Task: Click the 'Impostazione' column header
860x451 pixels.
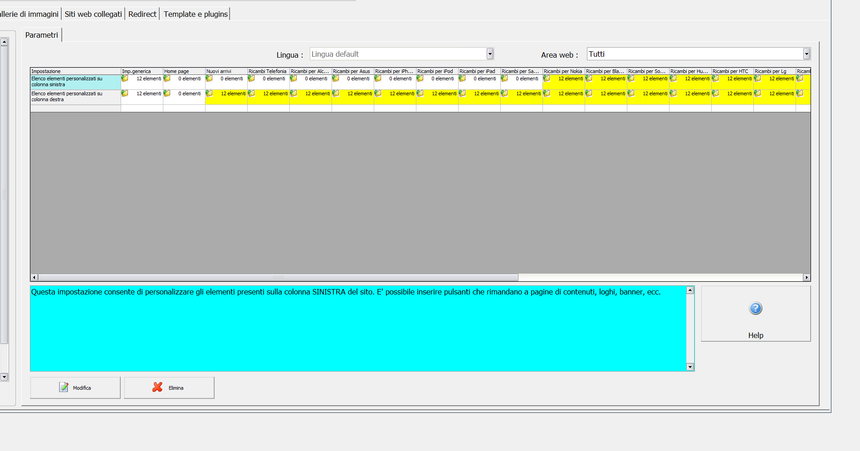Action: tap(76, 71)
